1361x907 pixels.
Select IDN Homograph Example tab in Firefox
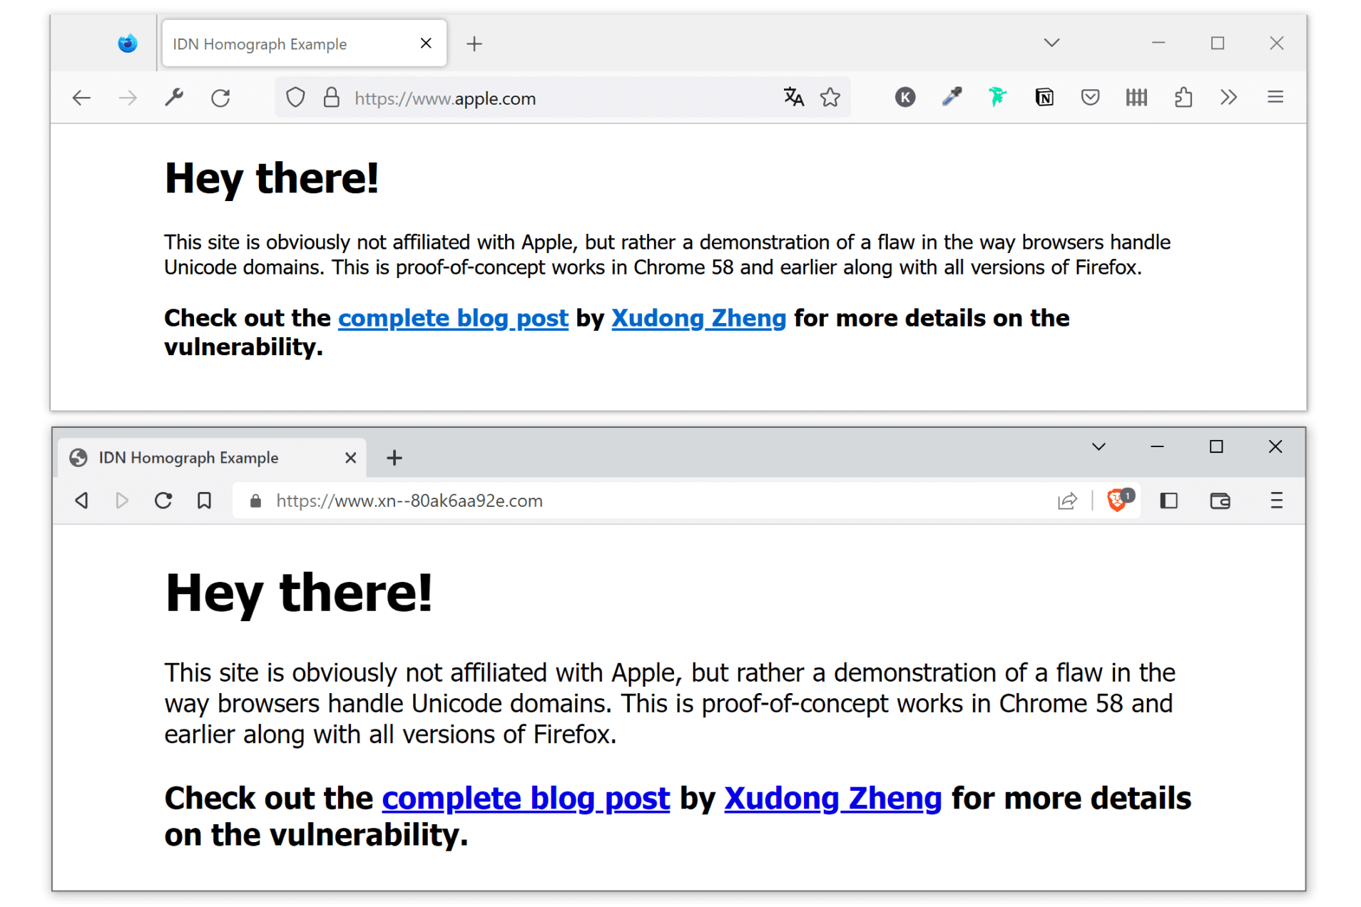[x=285, y=44]
